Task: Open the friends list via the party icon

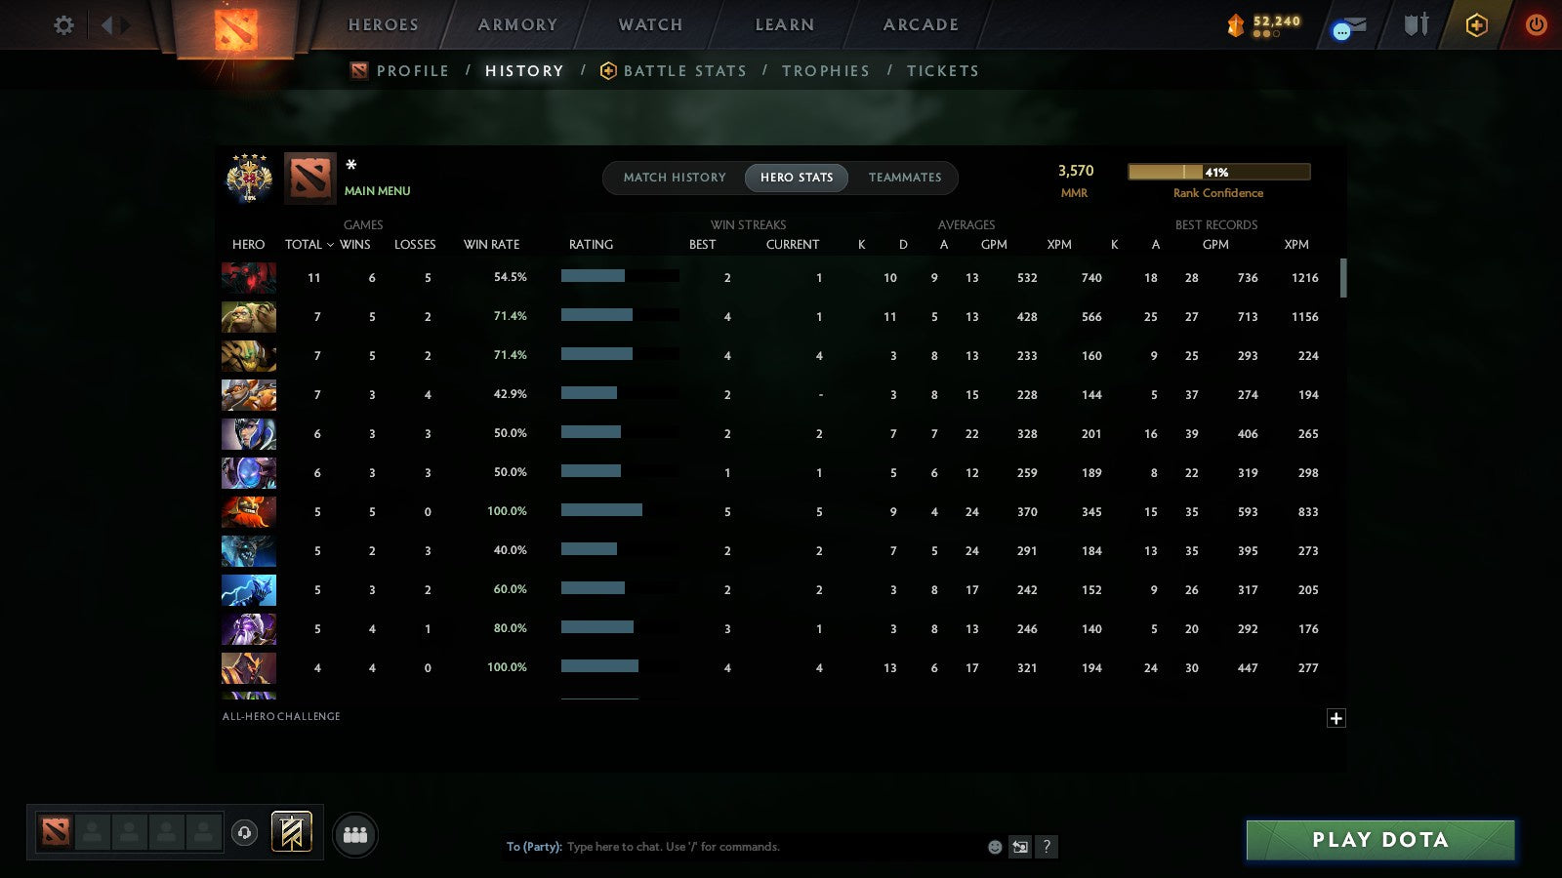Action: (x=356, y=835)
